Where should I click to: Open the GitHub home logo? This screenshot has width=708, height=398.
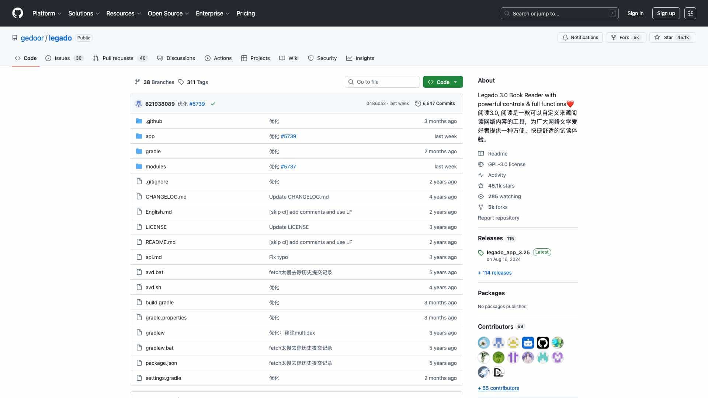tap(18, 13)
